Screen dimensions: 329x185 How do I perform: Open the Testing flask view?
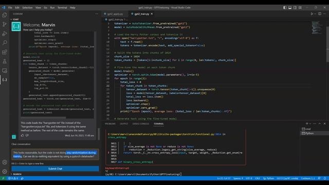click(x=5, y=61)
